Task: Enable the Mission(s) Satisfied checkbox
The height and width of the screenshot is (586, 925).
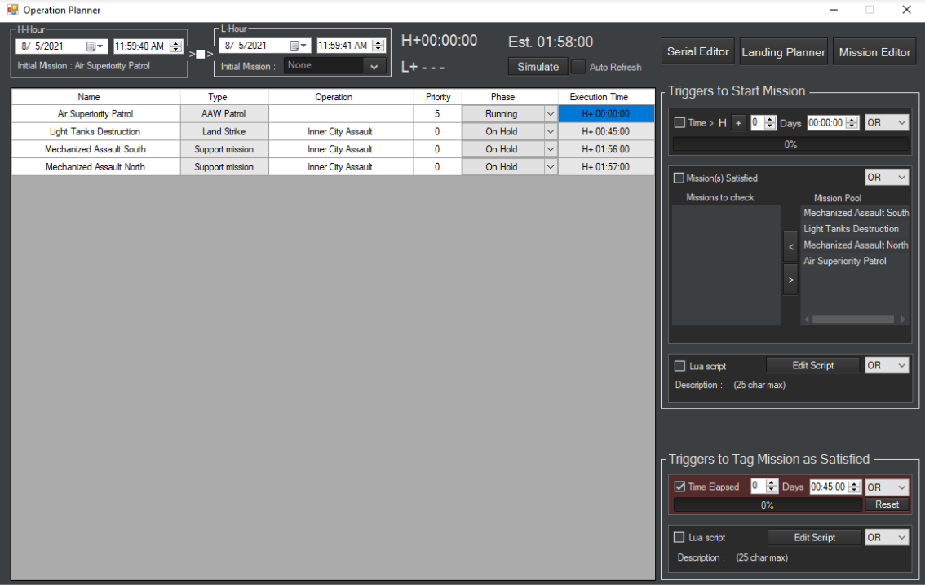Action: point(679,178)
